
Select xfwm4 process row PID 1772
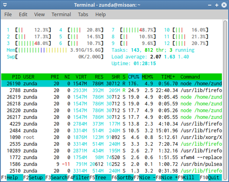point(111,157)
